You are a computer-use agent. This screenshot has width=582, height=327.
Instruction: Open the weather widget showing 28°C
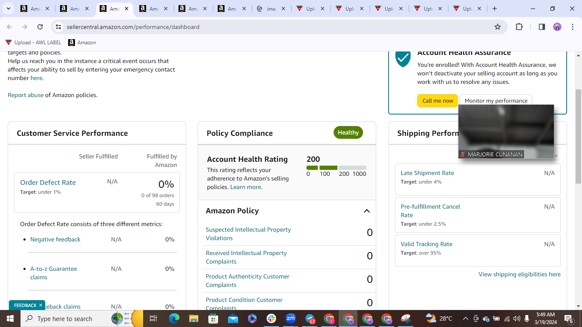point(439,318)
